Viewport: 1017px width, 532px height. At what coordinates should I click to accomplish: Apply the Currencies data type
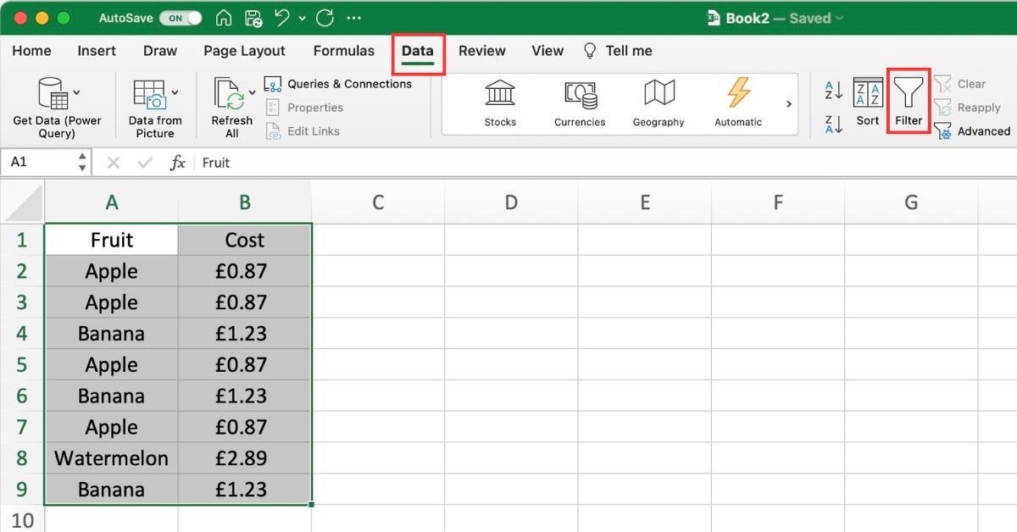(579, 102)
